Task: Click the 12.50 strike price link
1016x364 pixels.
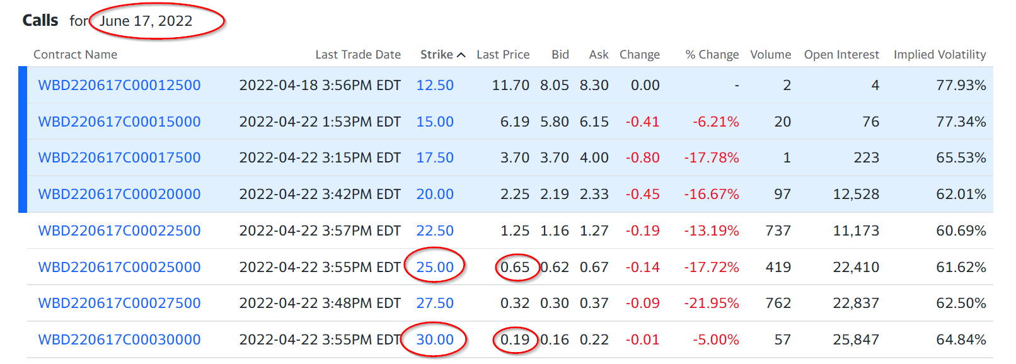Action: [435, 85]
